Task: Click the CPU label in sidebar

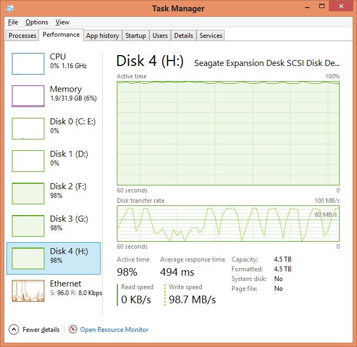Action: tap(58, 56)
